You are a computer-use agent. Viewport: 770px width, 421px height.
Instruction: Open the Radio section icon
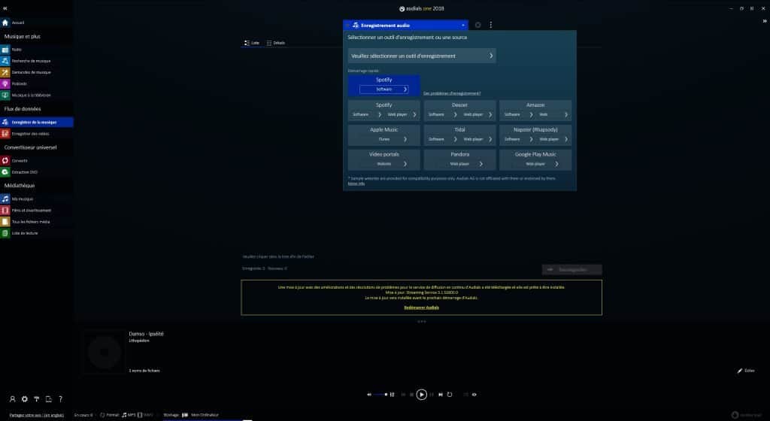(x=5, y=49)
